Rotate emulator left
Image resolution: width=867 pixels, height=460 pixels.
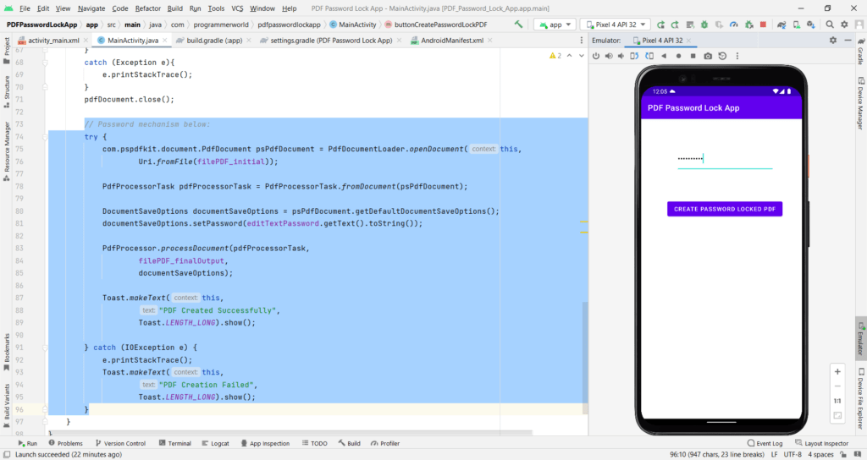tap(634, 56)
